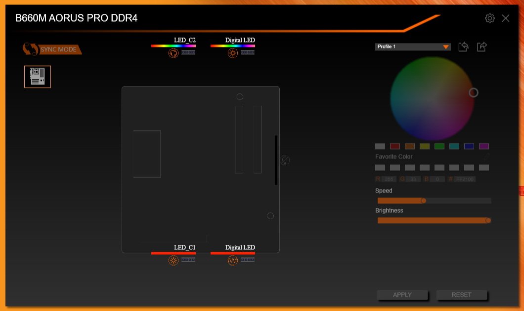The image size is (524, 311).
Task: Click the export profile icon
Action: click(x=481, y=47)
